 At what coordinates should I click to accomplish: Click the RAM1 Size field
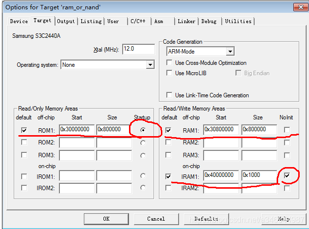(259, 130)
